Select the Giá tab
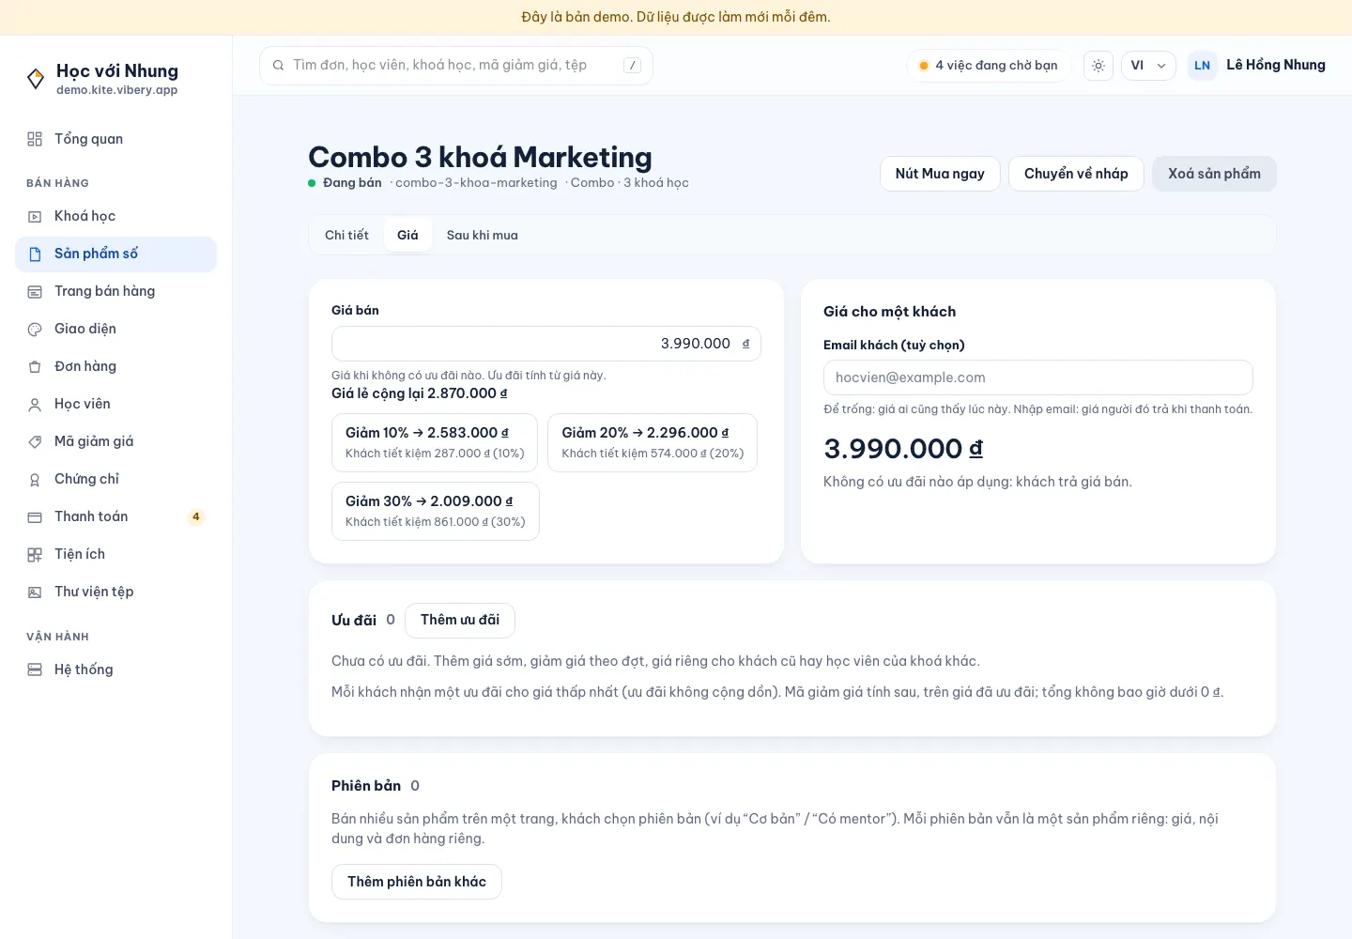Image resolution: width=1352 pixels, height=939 pixels. 407,235
